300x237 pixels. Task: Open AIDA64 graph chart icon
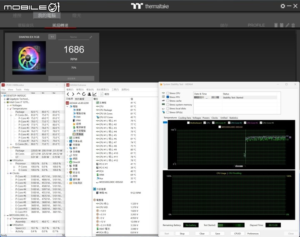pyautogui.click(x=95, y=94)
